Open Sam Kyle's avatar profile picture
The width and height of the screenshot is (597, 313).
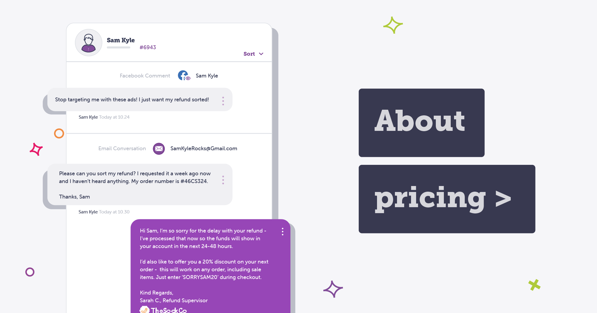click(88, 42)
